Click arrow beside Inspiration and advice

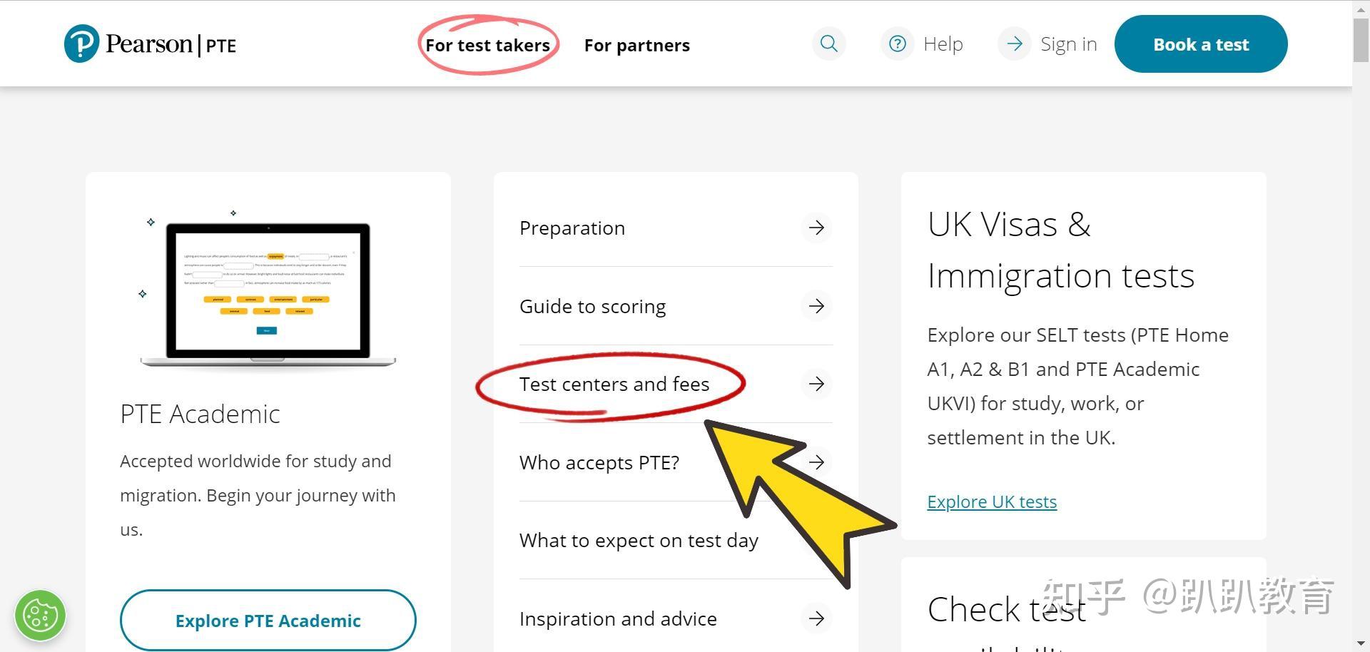click(x=816, y=618)
